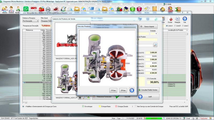Open the FINANCEIRO menu
Viewport: 214px width, 120px height.
tap(116, 4)
